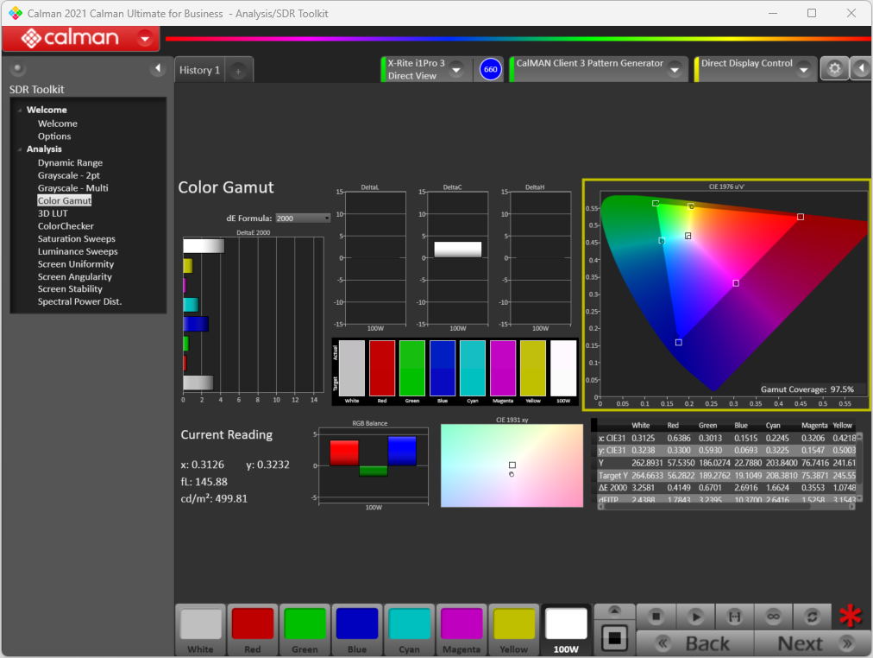Image resolution: width=873 pixels, height=658 pixels.
Task: Click the blue 660 meter badge
Action: click(x=491, y=70)
